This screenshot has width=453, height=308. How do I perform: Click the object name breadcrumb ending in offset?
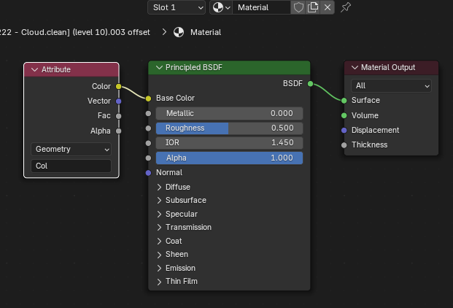[75, 32]
